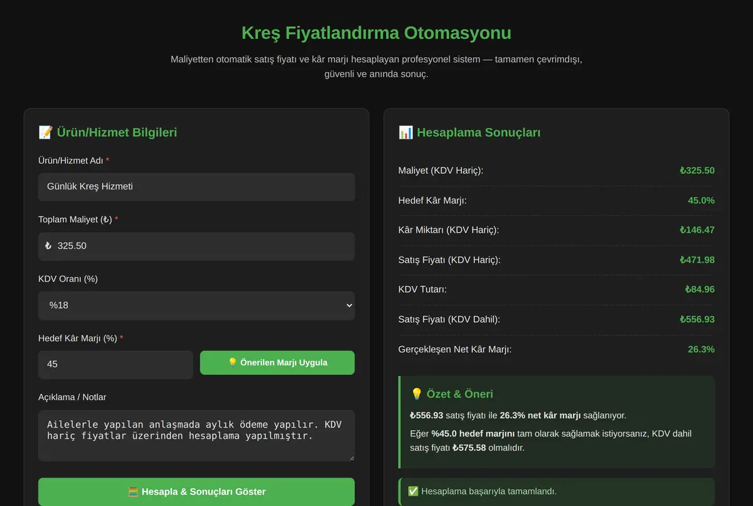Click the notepad icon beside Ürün/Hizmet Bilgileri

point(45,132)
